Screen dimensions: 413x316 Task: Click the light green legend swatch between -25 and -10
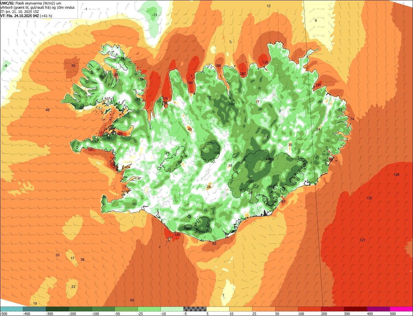click(149, 309)
